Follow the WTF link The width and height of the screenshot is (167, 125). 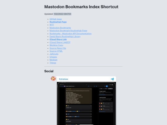pyautogui.click(x=52, y=25)
